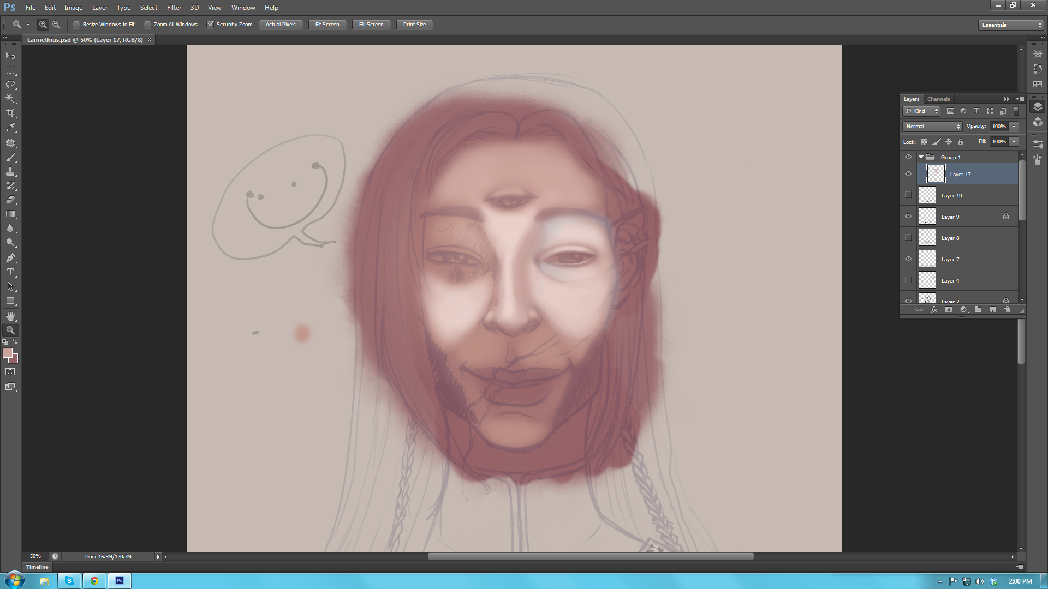Select the Lasso tool
The image size is (1048, 589).
(x=10, y=85)
